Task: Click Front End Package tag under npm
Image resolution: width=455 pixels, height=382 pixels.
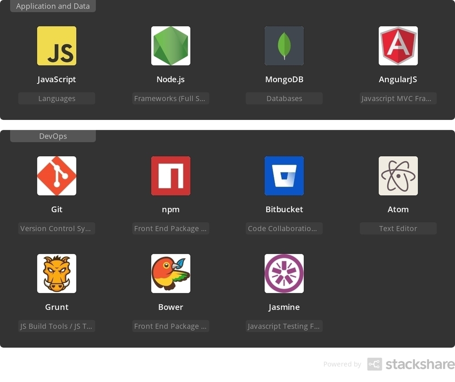Action: click(171, 228)
